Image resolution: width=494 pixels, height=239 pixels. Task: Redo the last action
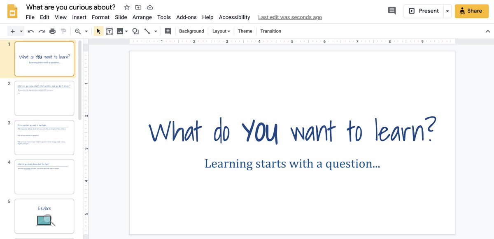[x=42, y=31]
